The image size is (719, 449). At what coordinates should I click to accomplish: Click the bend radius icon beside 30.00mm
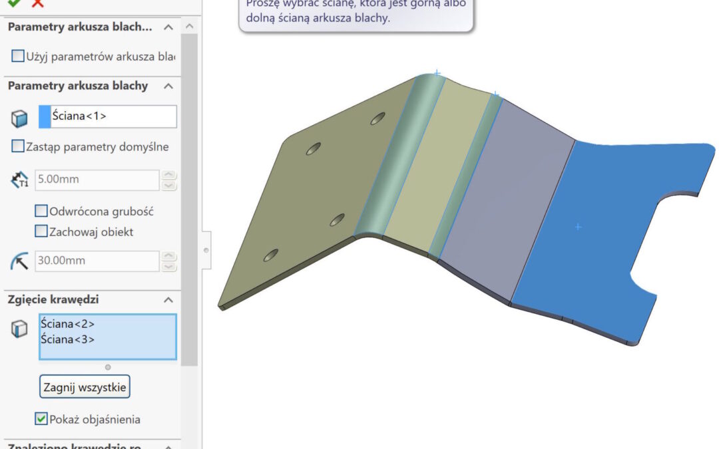click(20, 261)
